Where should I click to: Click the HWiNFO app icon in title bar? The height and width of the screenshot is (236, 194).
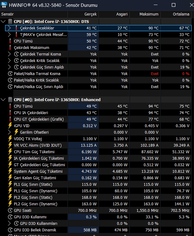click(x=4, y=5)
